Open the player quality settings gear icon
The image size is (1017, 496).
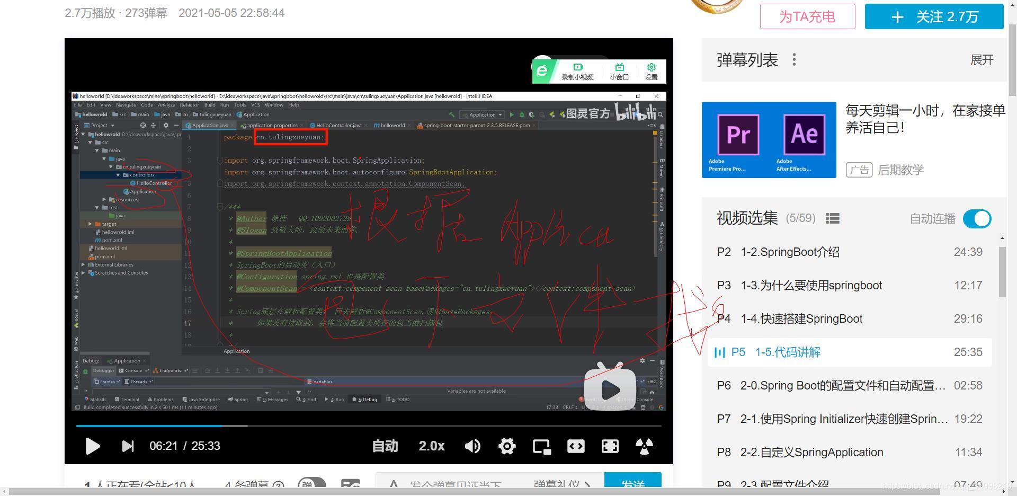pyautogui.click(x=507, y=447)
